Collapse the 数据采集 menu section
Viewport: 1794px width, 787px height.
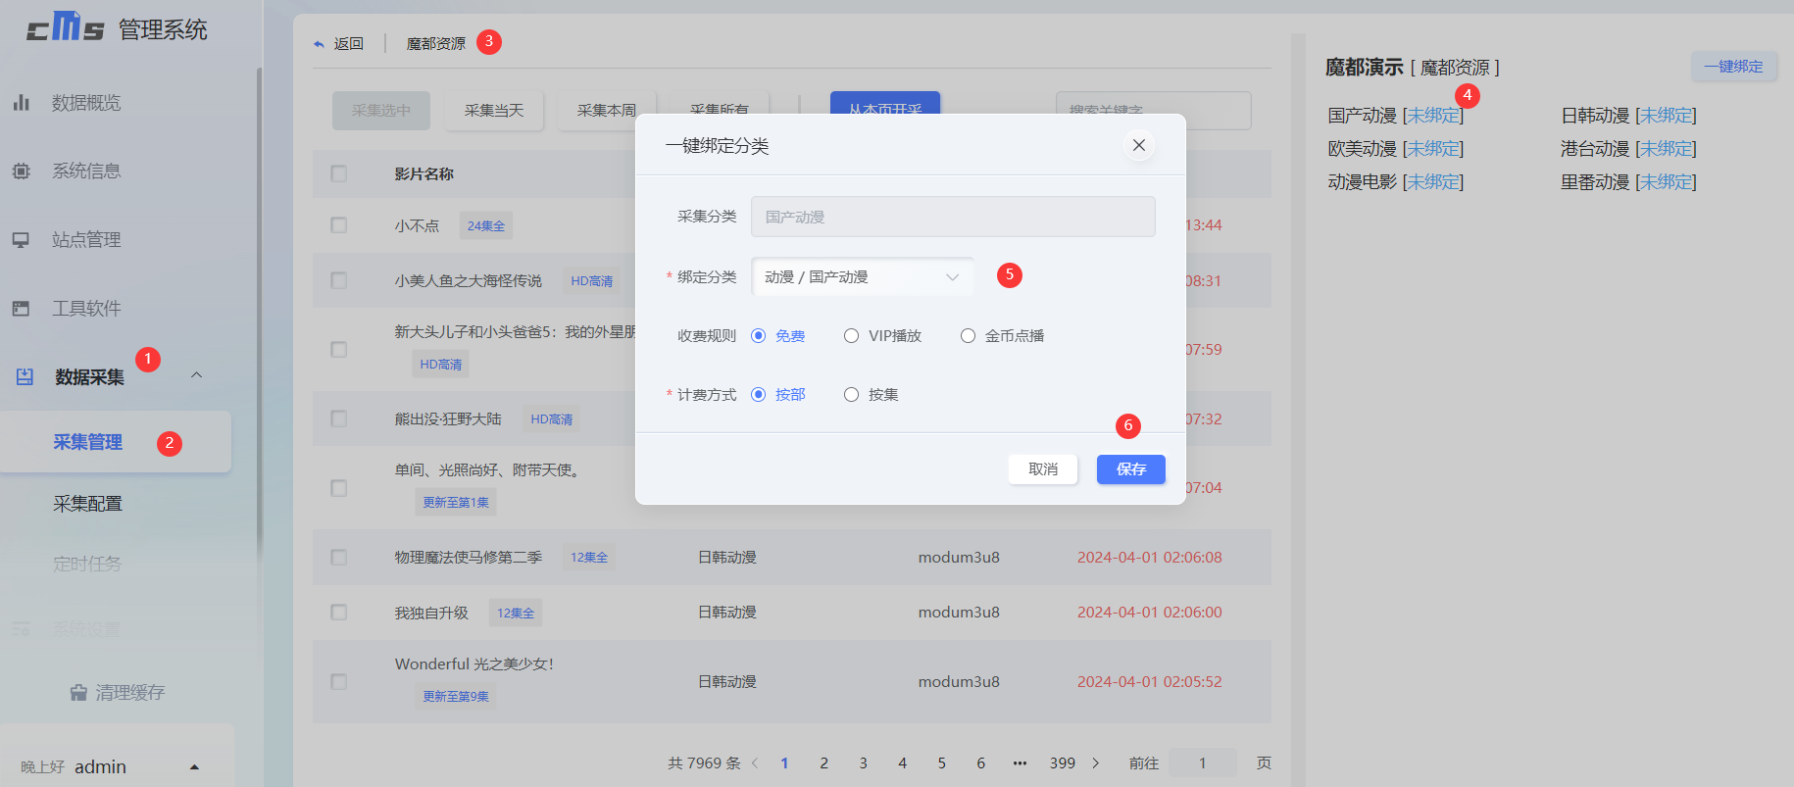pyautogui.click(x=196, y=375)
